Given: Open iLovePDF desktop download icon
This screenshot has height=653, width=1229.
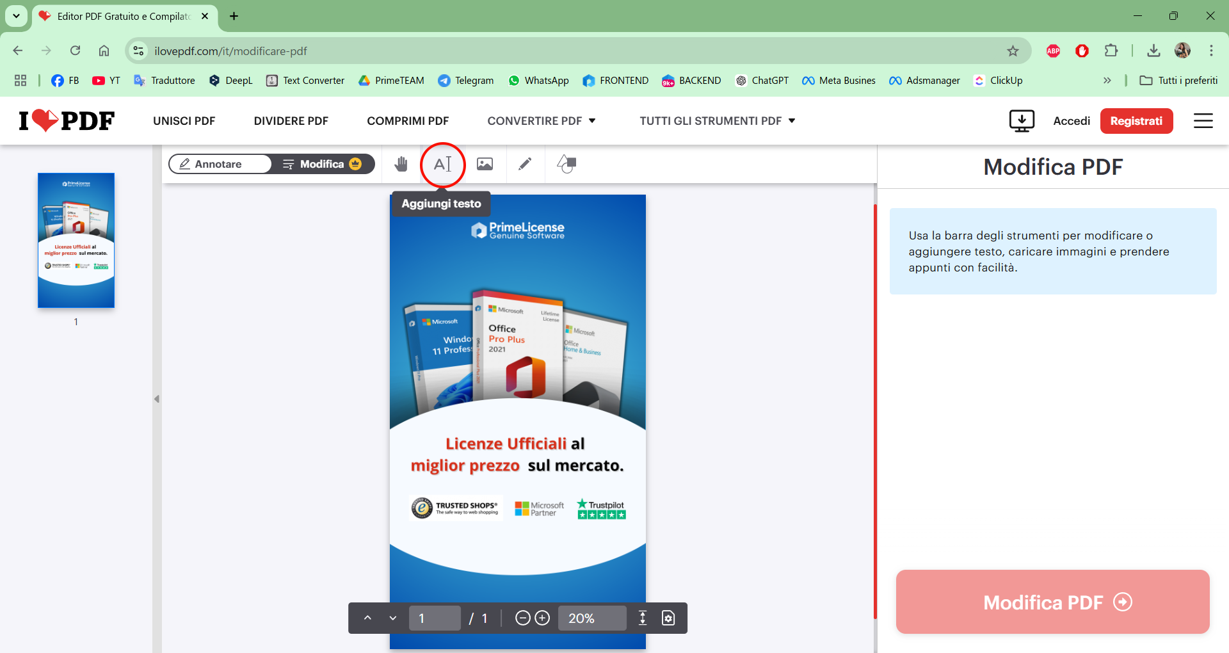Looking at the screenshot, I should pos(1022,121).
